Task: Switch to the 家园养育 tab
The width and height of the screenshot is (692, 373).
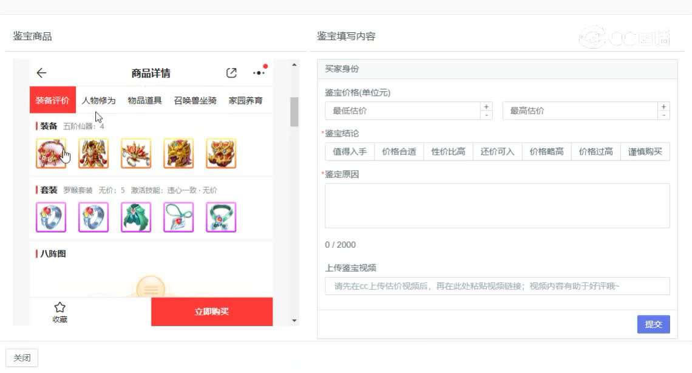Action: point(245,100)
